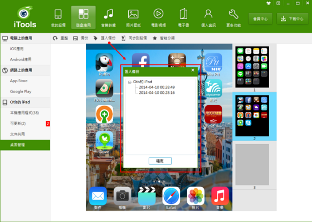Viewport: 312px width, 222px height.
Task: Click the 同步到設備 sync to device toolbar item
Action: (134, 38)
